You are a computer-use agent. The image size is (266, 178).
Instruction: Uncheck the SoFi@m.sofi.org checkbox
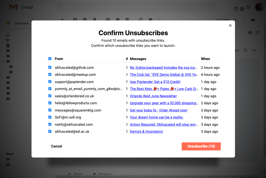(50, 117)
